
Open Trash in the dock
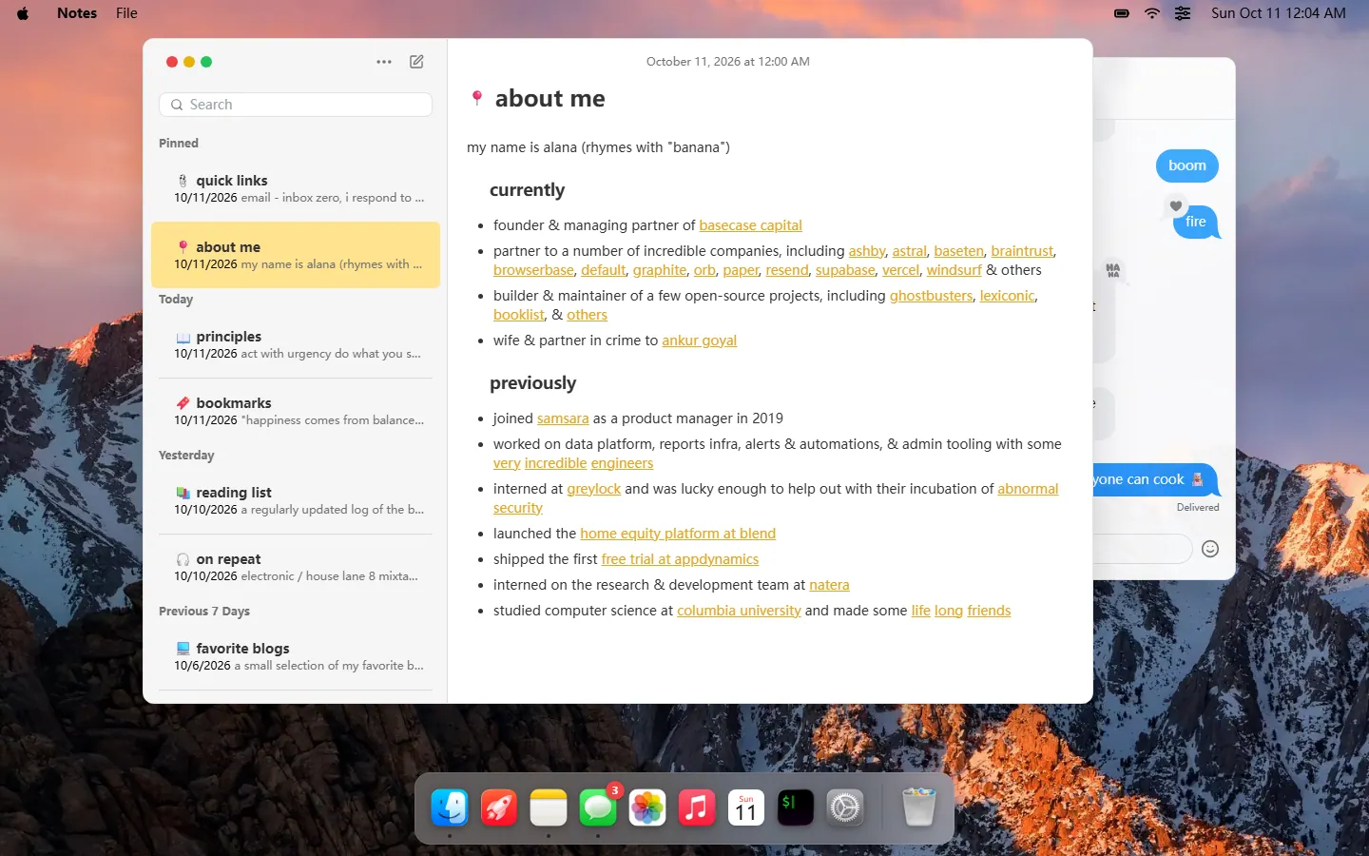pyautogui.click(x=918, y=808)
